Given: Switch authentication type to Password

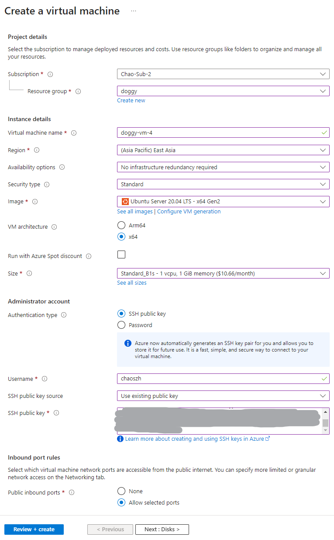Looking at the screenshot, I should (121, 325).
